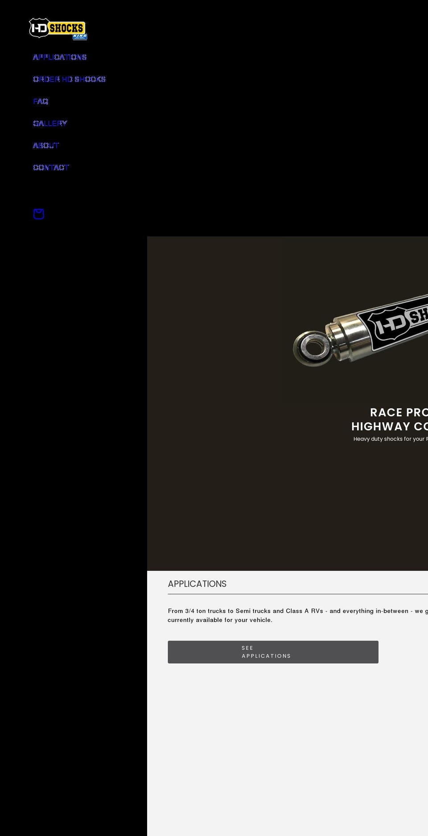Open the About page
The image size is (428, 836).
click(46, 145)
